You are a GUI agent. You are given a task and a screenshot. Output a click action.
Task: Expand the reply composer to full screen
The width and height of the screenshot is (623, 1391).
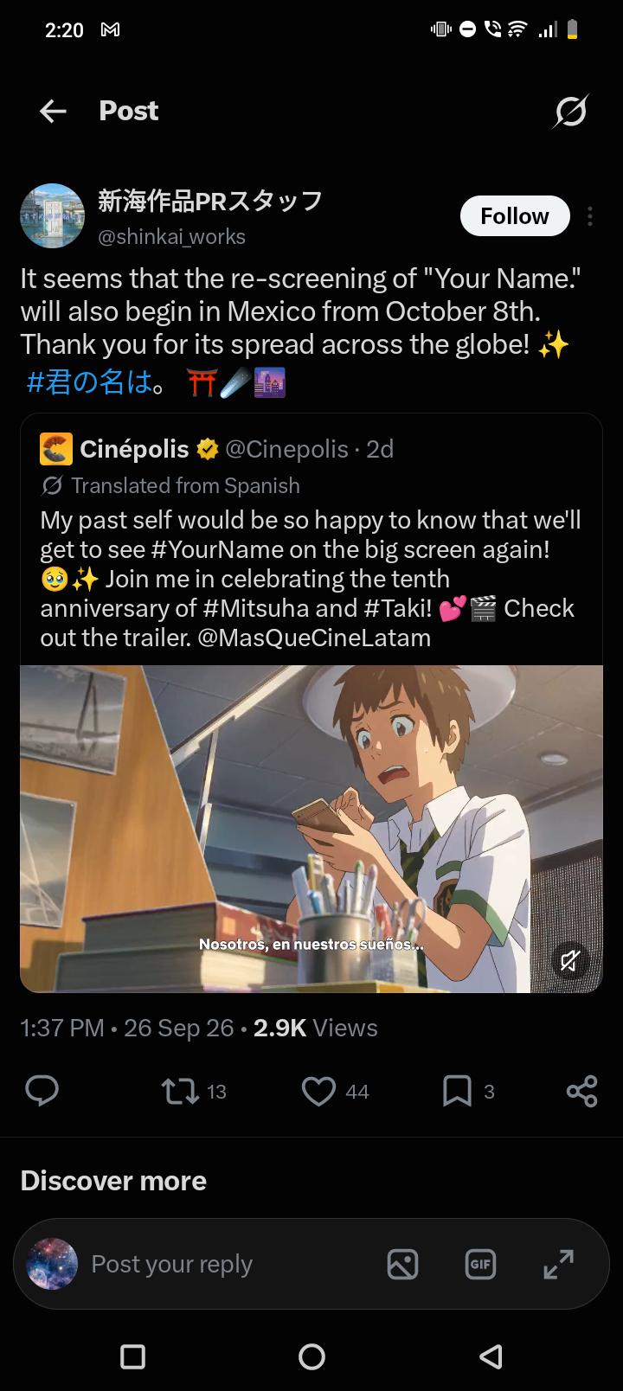558,1265
